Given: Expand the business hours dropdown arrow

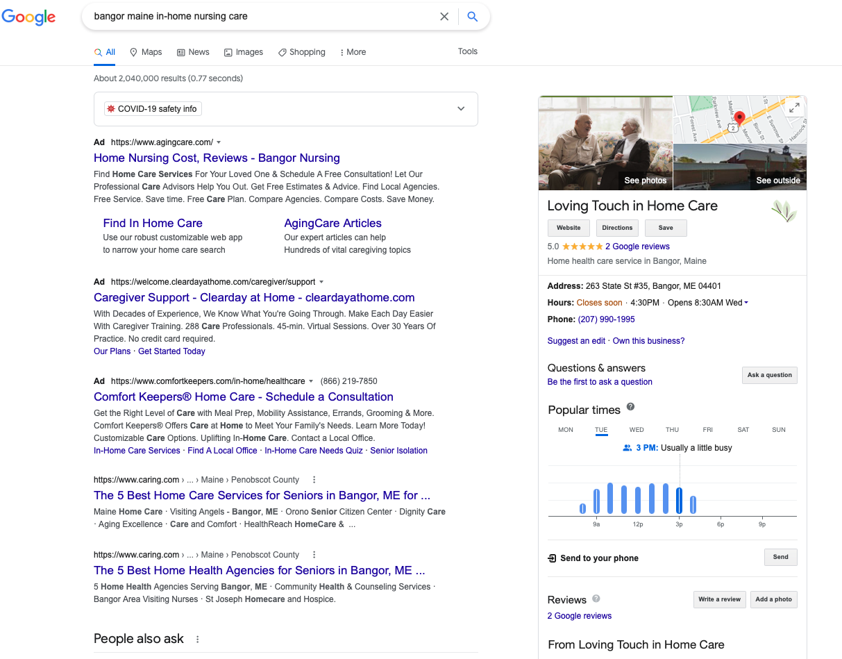Looking at the screenshot, I should click(746, 303).
